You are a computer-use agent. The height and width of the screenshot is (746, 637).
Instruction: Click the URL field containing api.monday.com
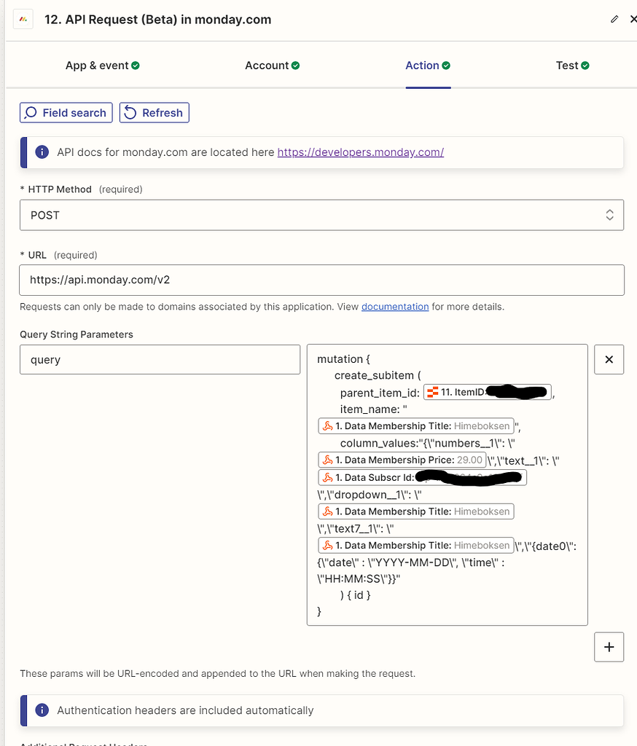321,280
